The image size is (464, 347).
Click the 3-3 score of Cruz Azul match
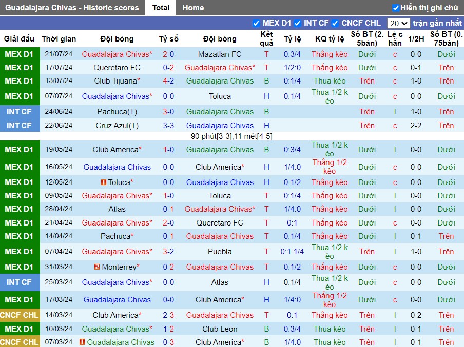click(168, 126)
